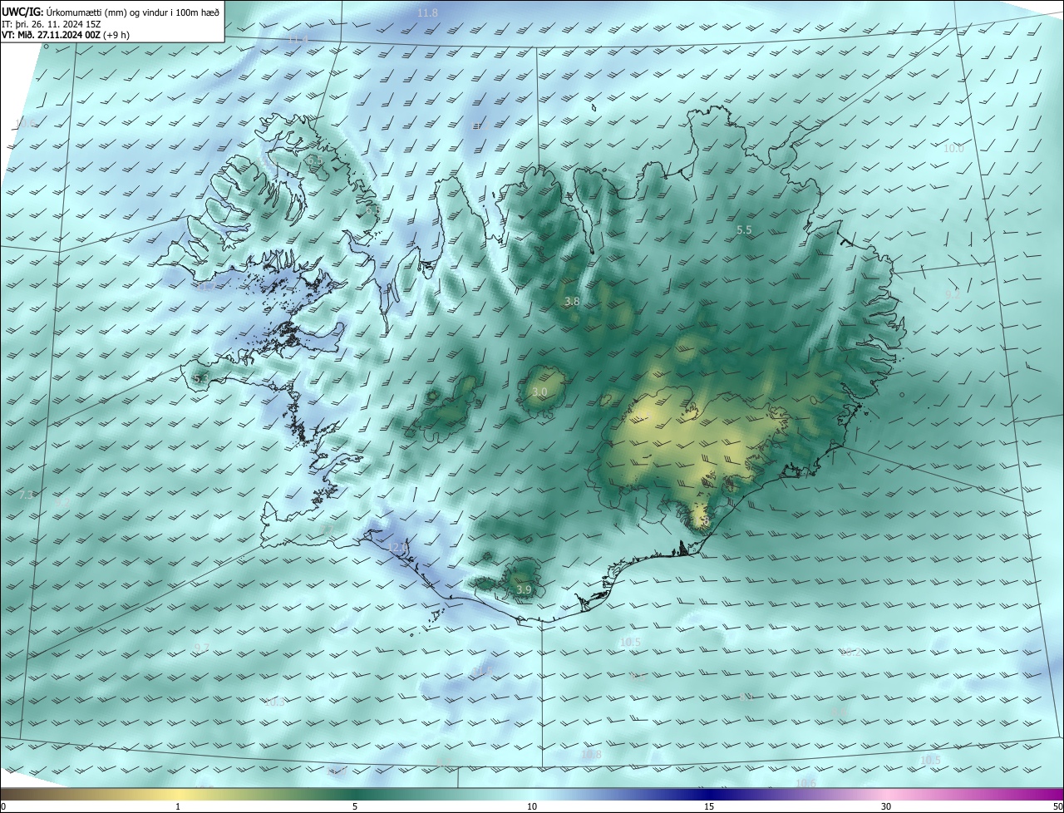The width and height of the screenshot is (1064, 813).
Task: Click the colorbar tick label 50
Action: coord(1057,806)
